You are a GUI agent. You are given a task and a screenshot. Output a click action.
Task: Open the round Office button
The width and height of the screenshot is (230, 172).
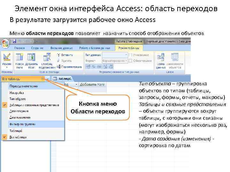(x=5, y=43)
